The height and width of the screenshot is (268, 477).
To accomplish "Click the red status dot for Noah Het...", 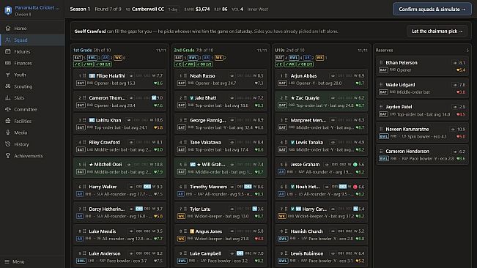I will tap(355, 187).
